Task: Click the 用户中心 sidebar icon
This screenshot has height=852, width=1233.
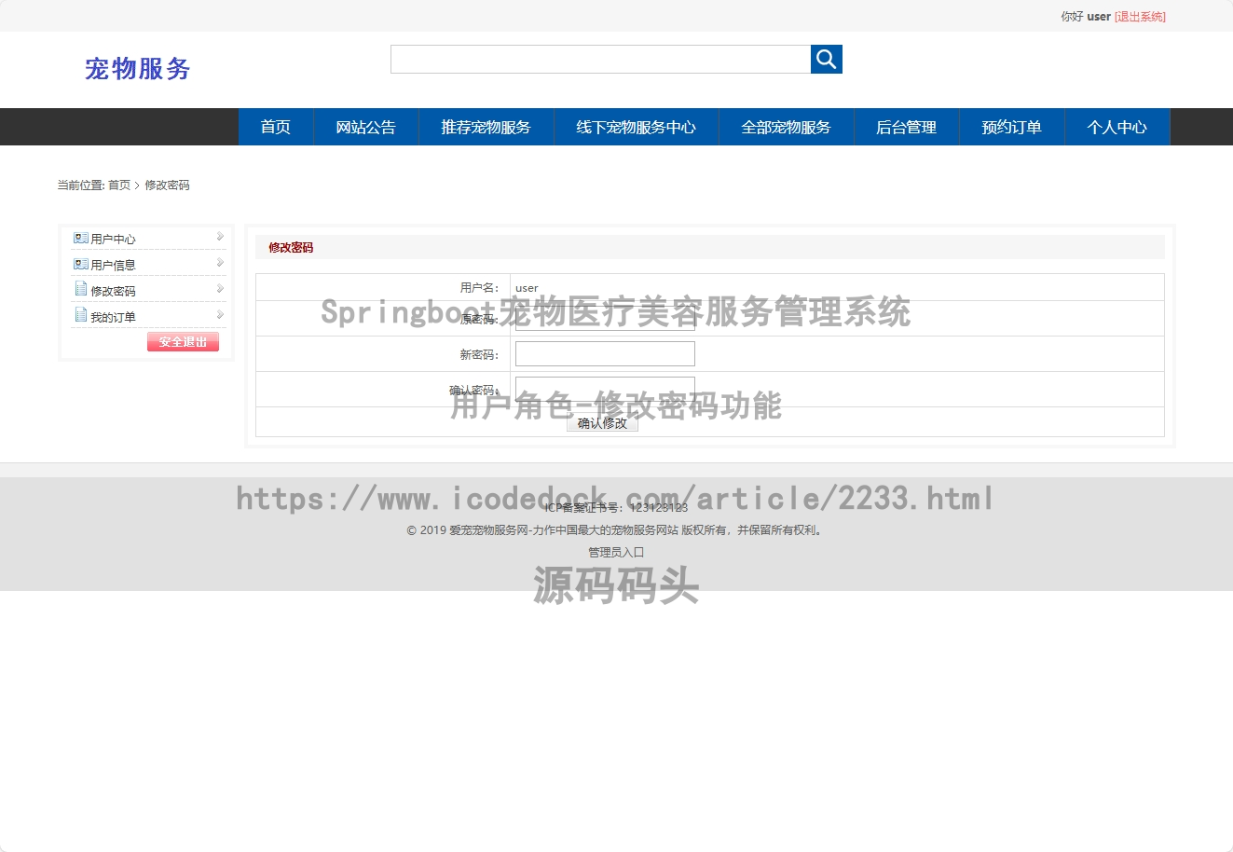Action: tap(81, 238)
